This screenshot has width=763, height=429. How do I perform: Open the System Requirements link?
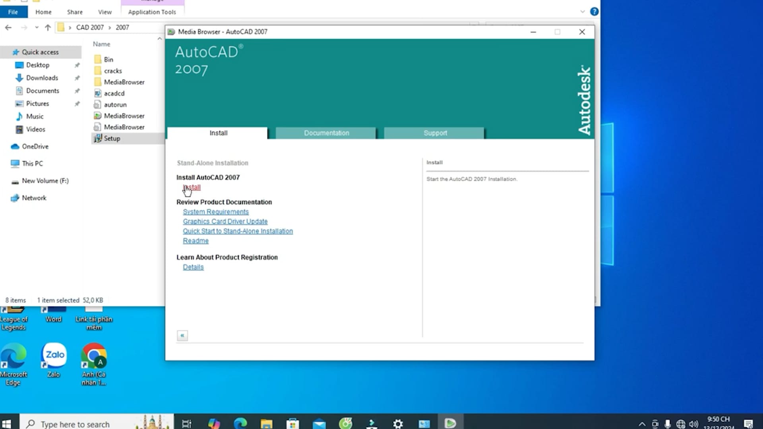click(216, 212)
